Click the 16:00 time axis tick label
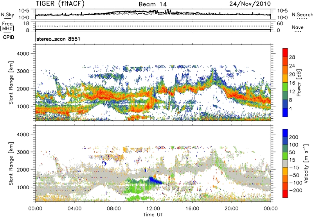 [192, 209]
